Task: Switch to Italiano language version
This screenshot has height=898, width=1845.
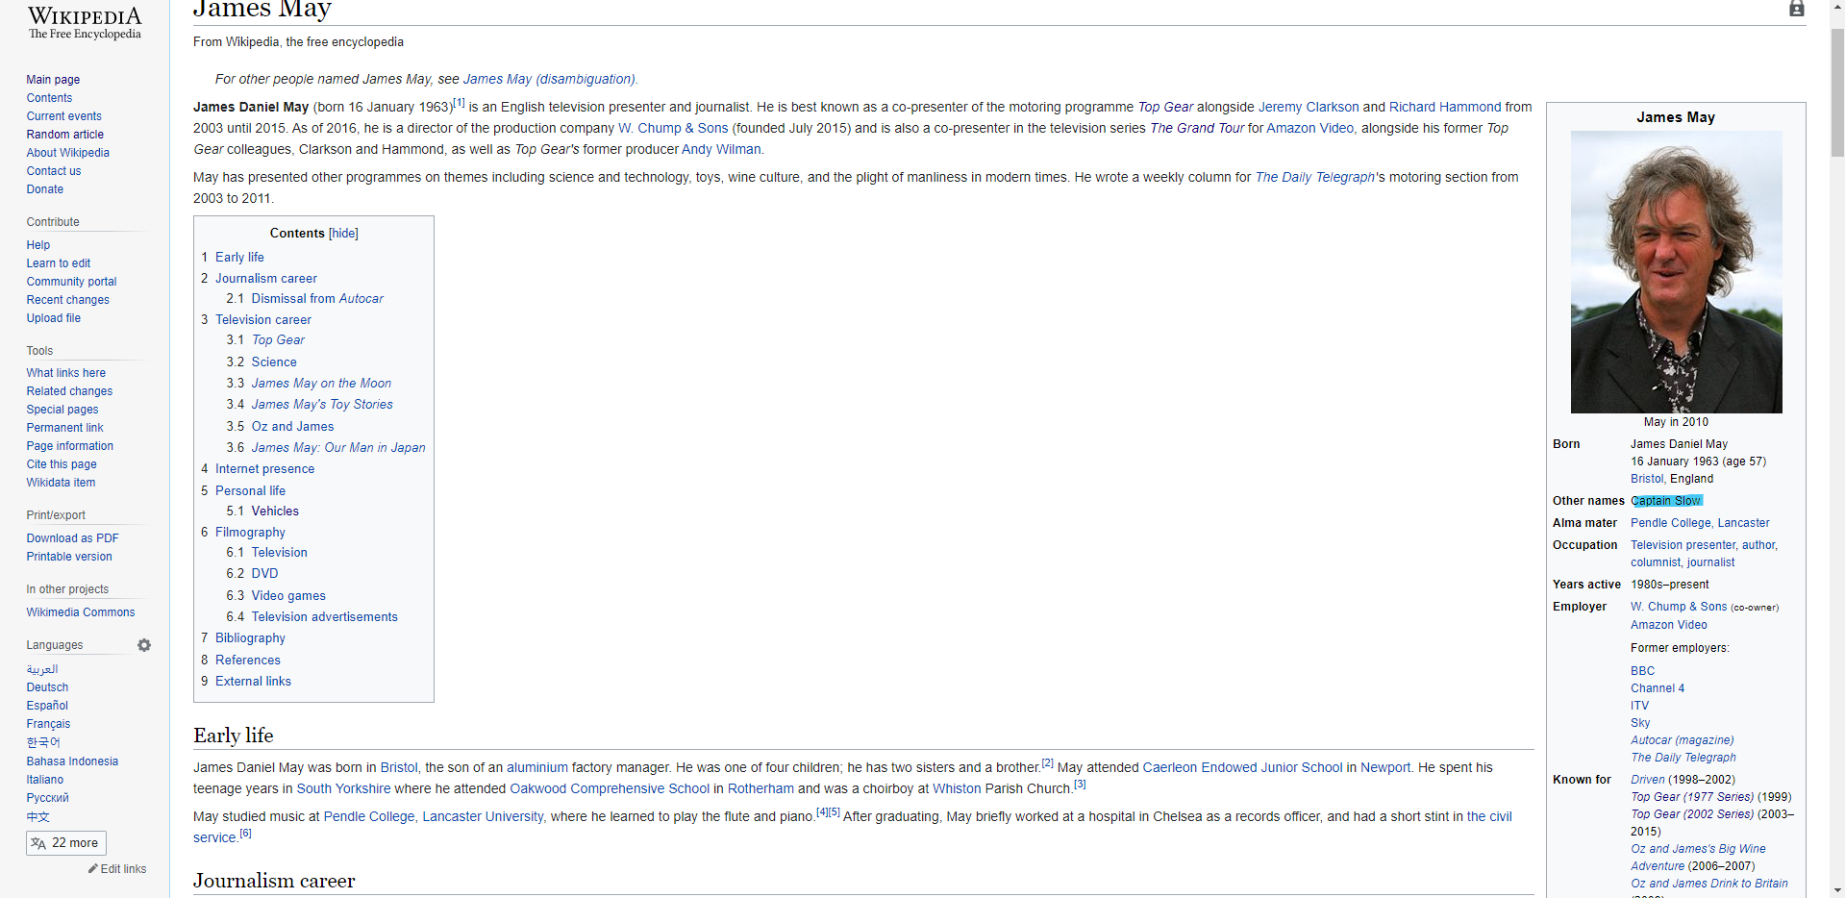Action: point(45,780)
